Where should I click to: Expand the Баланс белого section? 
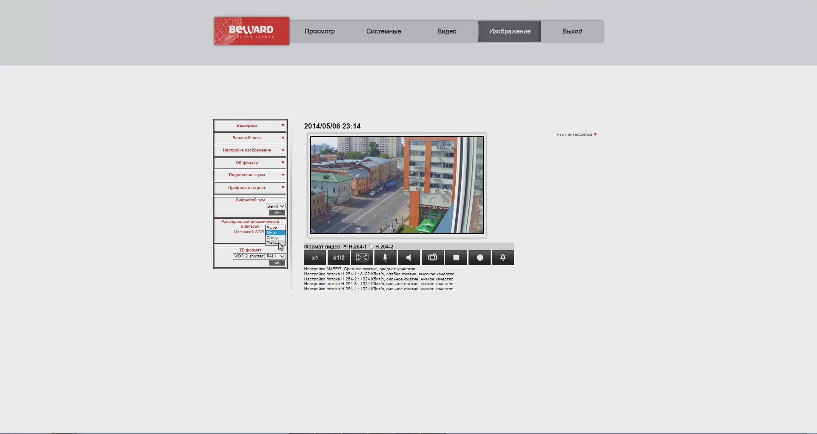pos(250,138)
